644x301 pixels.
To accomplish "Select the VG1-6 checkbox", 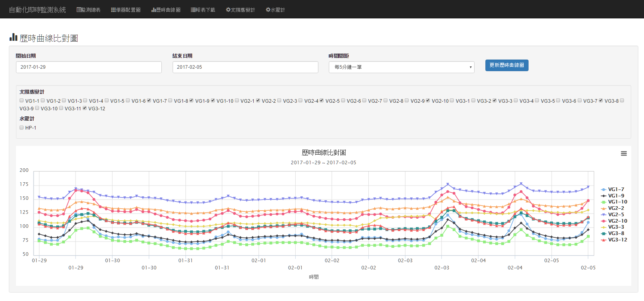I will pos(128,101).
